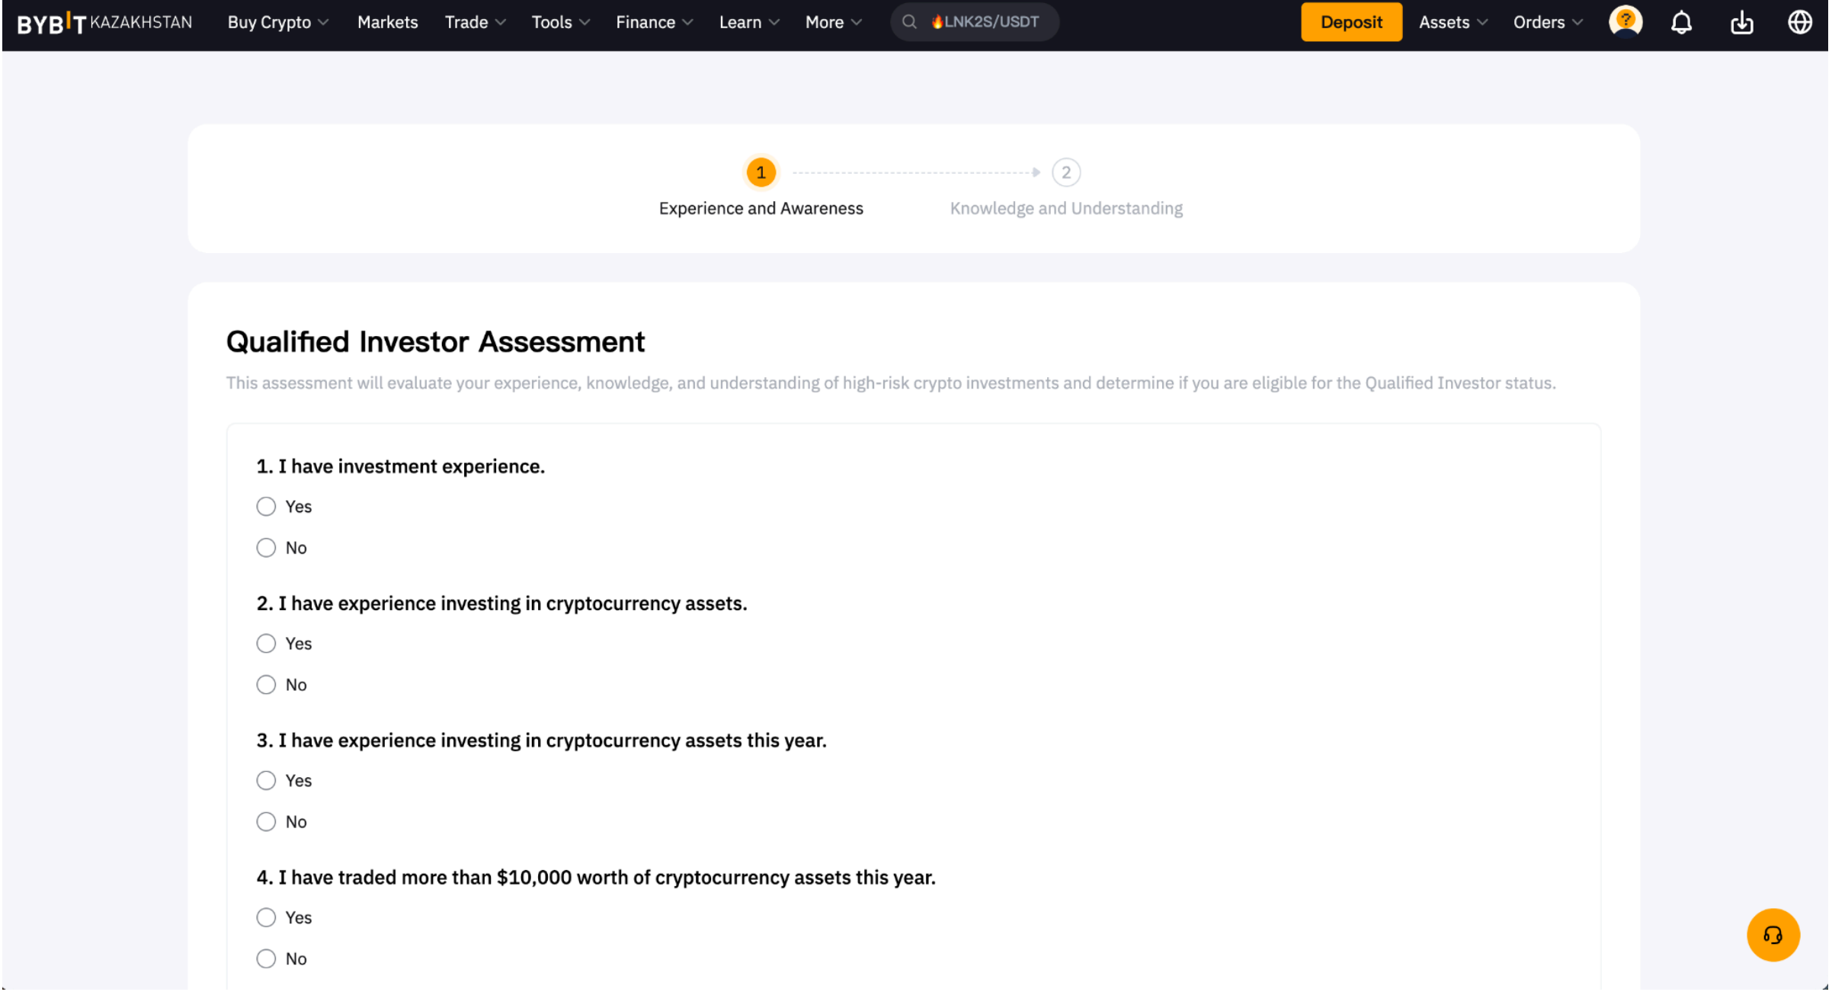Click step 1 orange circle indicator
The width and height of the screenshot is (1832, 995).
[x=761, y=173]
